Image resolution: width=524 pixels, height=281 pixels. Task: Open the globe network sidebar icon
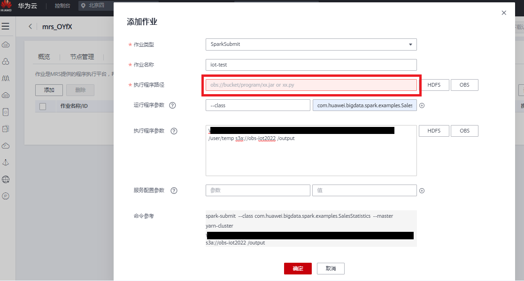[x=6, y=179]
